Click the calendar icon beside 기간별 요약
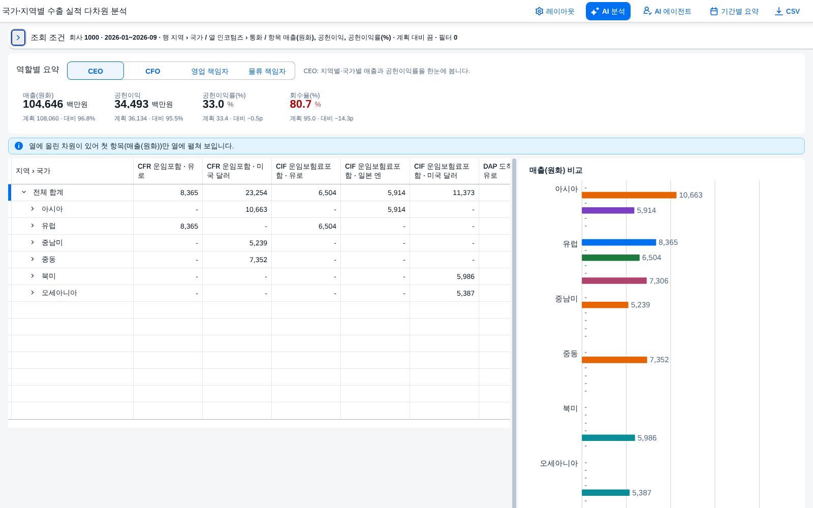 [x=714, y=11]
